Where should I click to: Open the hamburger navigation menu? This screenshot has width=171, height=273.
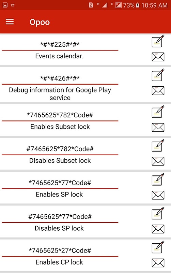[10, 22]
